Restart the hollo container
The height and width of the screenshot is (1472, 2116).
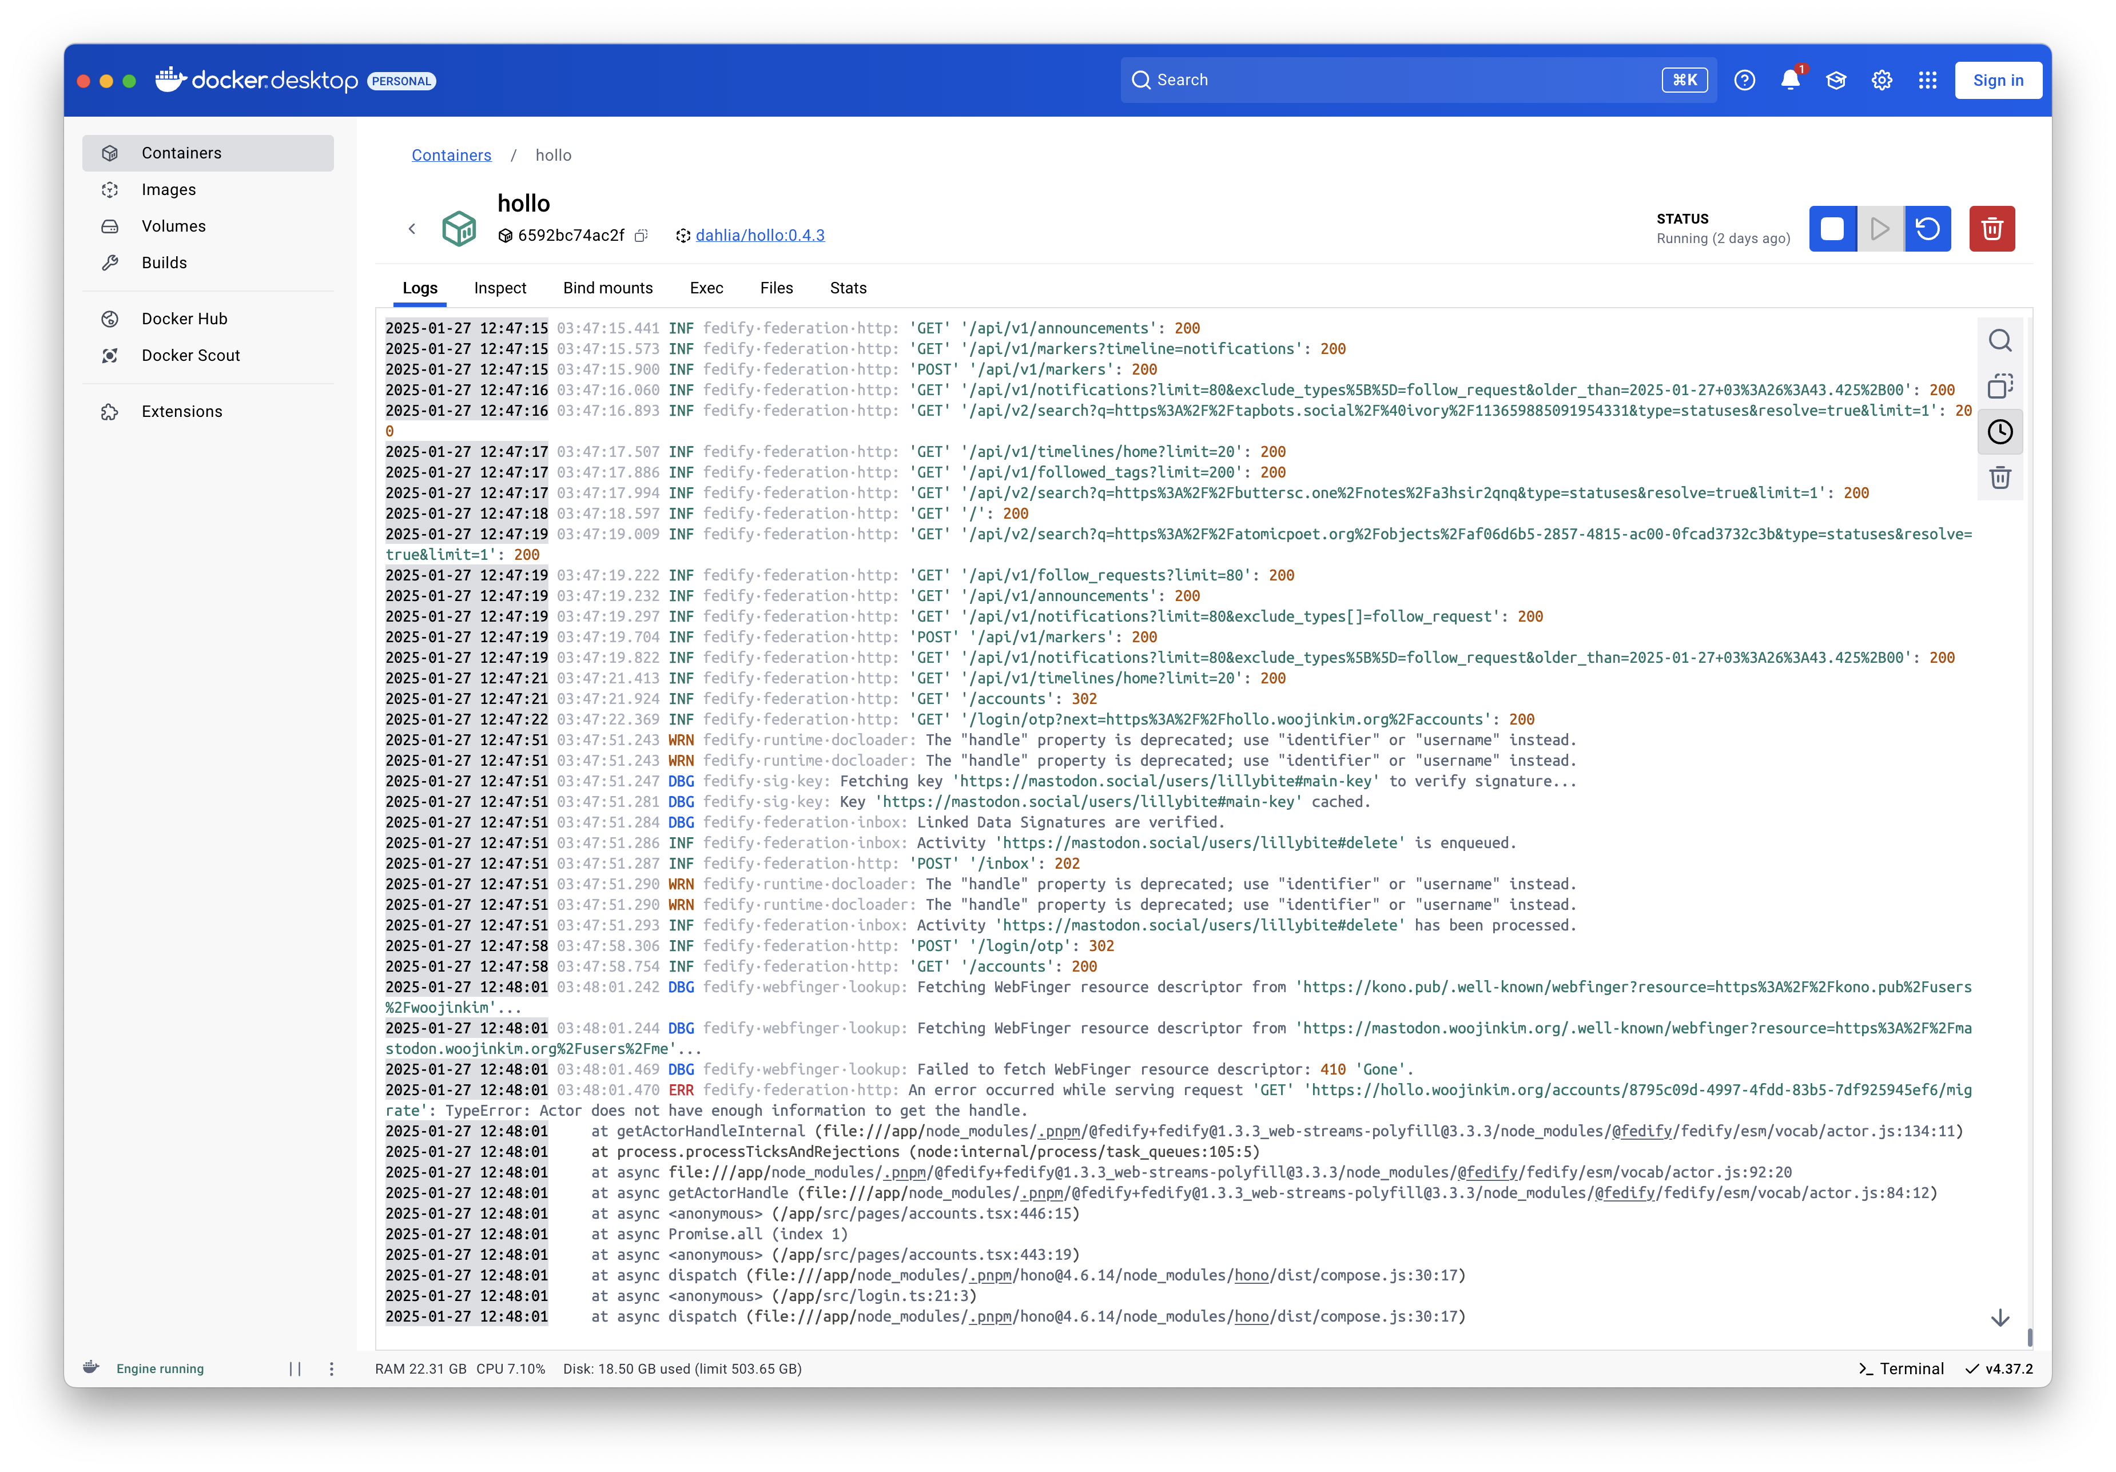pyautogui.click(x=1928, y=229)
